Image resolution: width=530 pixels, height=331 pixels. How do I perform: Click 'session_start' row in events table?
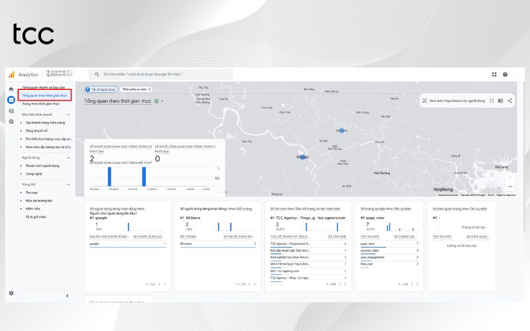click(x=390, y=251)
